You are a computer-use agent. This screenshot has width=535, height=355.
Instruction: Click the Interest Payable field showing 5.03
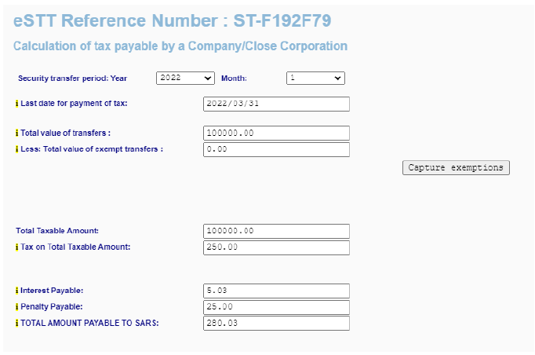click(x=276, y=291)
